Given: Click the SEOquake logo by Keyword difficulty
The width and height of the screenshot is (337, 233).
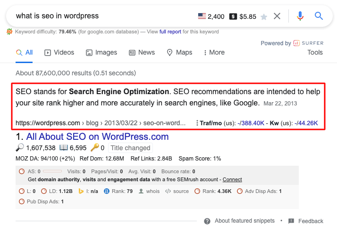Looking at the screenshot, I should pos(9,32).
